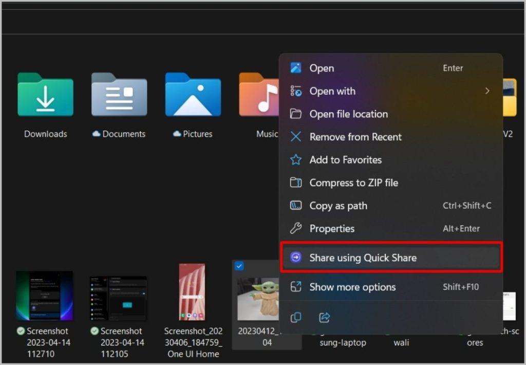
Task: Click the 20230412 file name label
Action: [259, 337]
